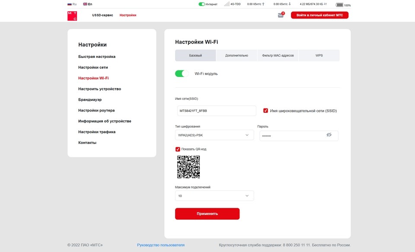Switch language using the UK flag
The image size is (415, 252).
point(85,4)
